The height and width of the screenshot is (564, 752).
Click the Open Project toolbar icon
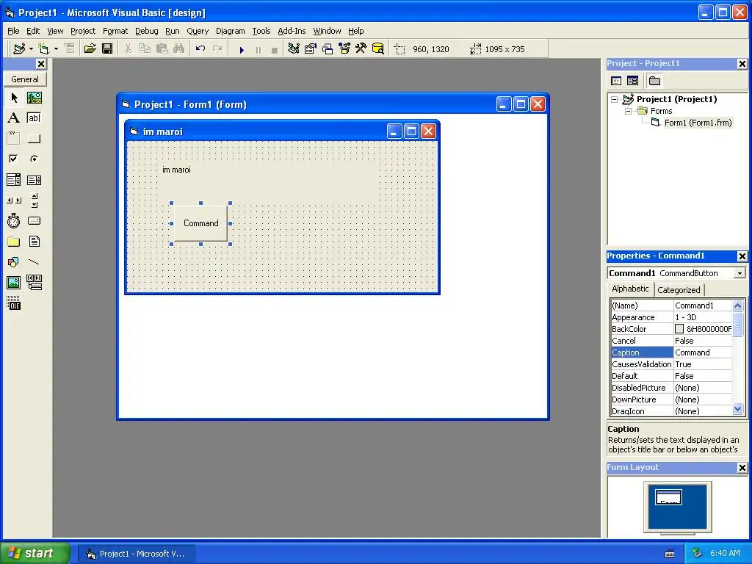point(90,49)
